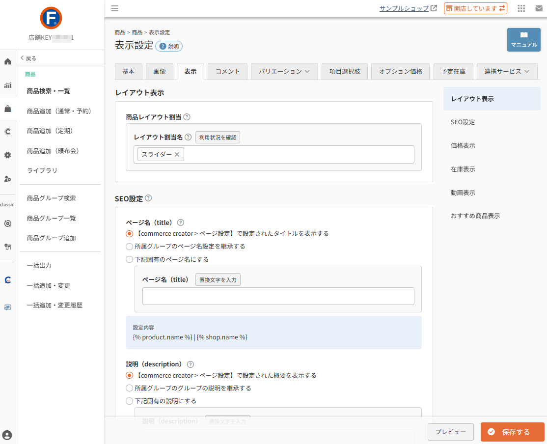The image size is (547, 444).
Task: Click the home icon in sidebar
Action: [x=8, y=62]
